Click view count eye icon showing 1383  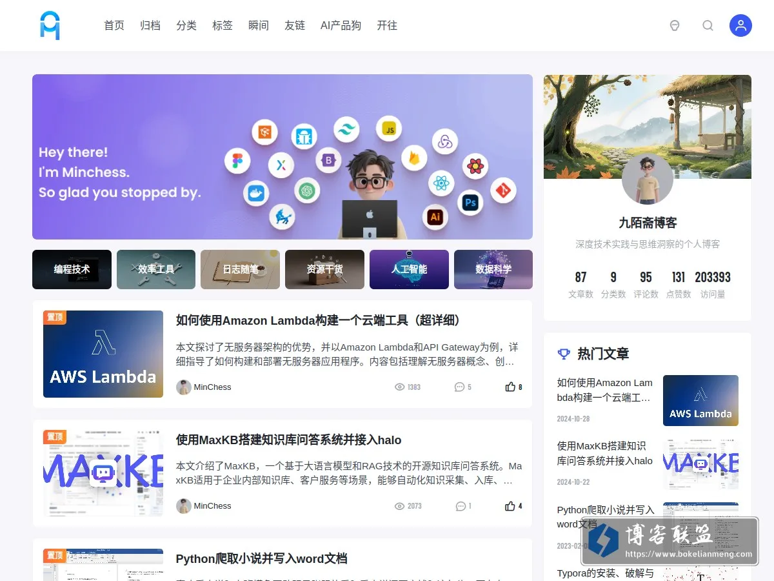[399, 387]
